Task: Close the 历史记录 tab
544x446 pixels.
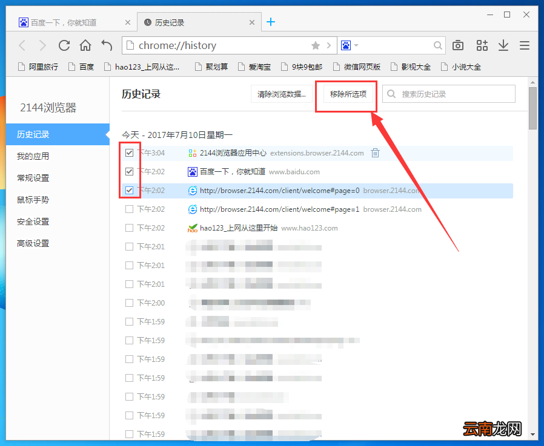Action: tap(252, 22)
